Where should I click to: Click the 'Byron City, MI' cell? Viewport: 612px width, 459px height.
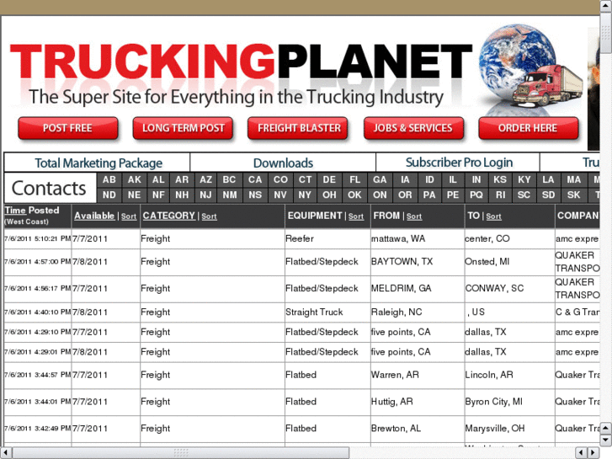pos(509,402)
